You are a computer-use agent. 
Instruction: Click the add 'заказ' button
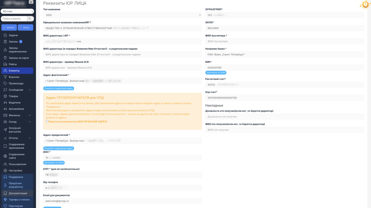click(x=25, y=27)
